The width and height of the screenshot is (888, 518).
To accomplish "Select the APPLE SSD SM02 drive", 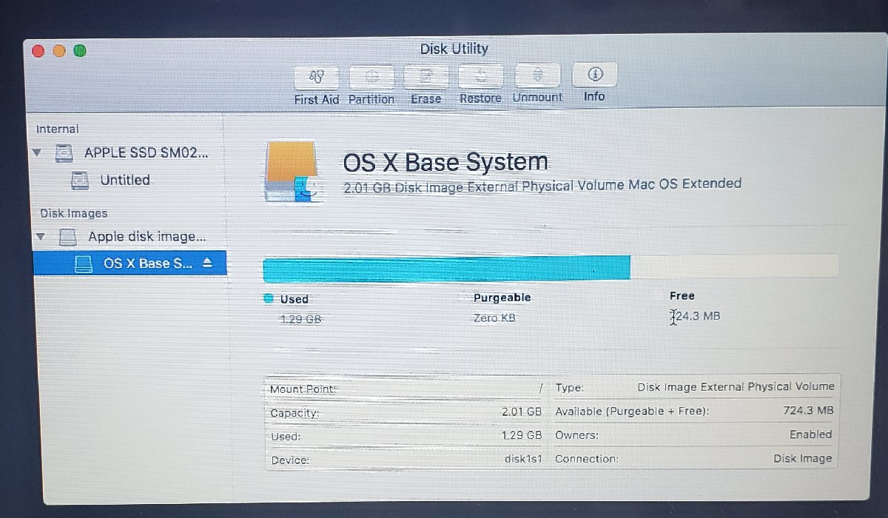I will point(147,153).
